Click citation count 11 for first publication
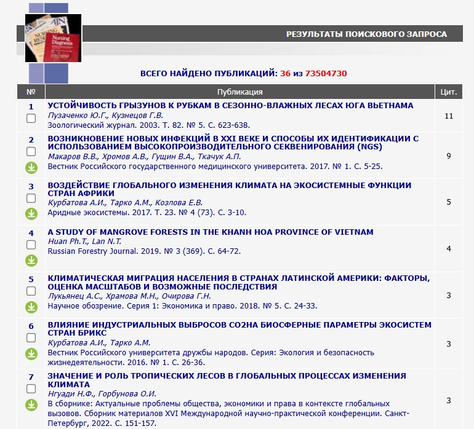The width and height of the screenshot is (474, 429). point(449,116)
